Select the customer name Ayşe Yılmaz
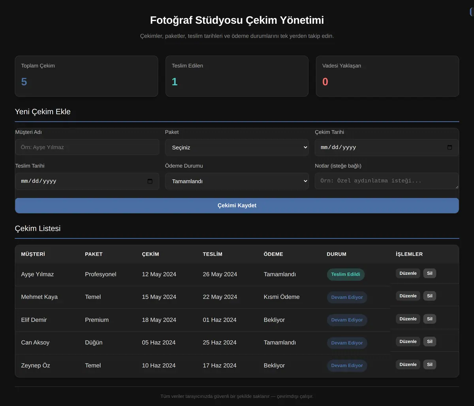 [38, 274]
